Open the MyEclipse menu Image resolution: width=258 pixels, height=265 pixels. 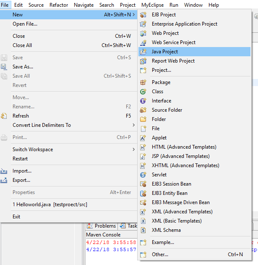pyautogui.click(x=152, y=5)
